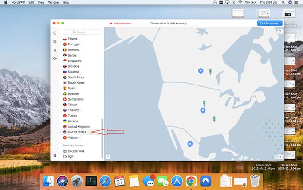Open the meshnet crosshair icon in sidebar
Viewport: 303px width, 190px height.
55,58
